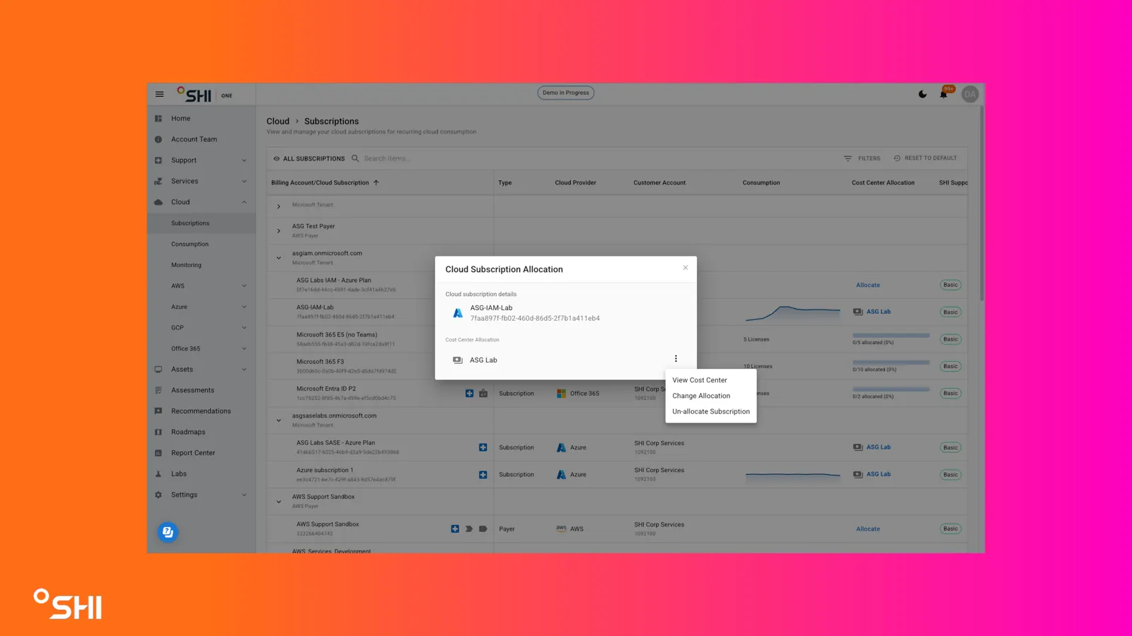Click the Demo In Progress badge

coord(565,93)
